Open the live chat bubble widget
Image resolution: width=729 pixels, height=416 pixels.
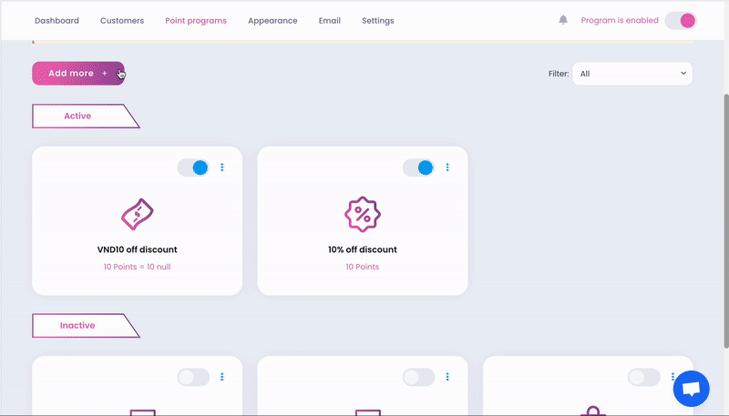(691, 389)
